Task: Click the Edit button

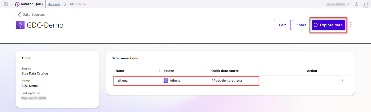Action: [x=282, y=25]
